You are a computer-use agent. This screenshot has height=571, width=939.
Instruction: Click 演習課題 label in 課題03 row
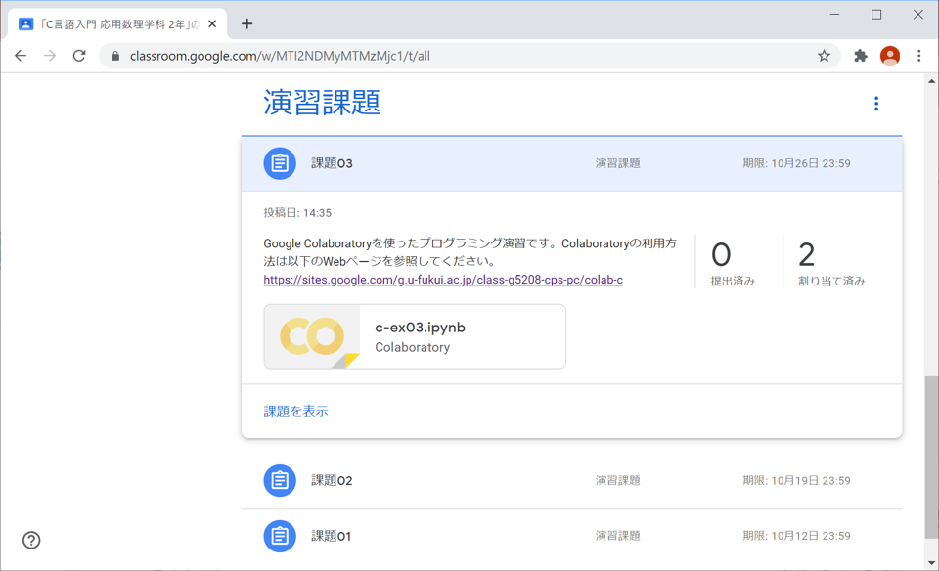(617, 163)
